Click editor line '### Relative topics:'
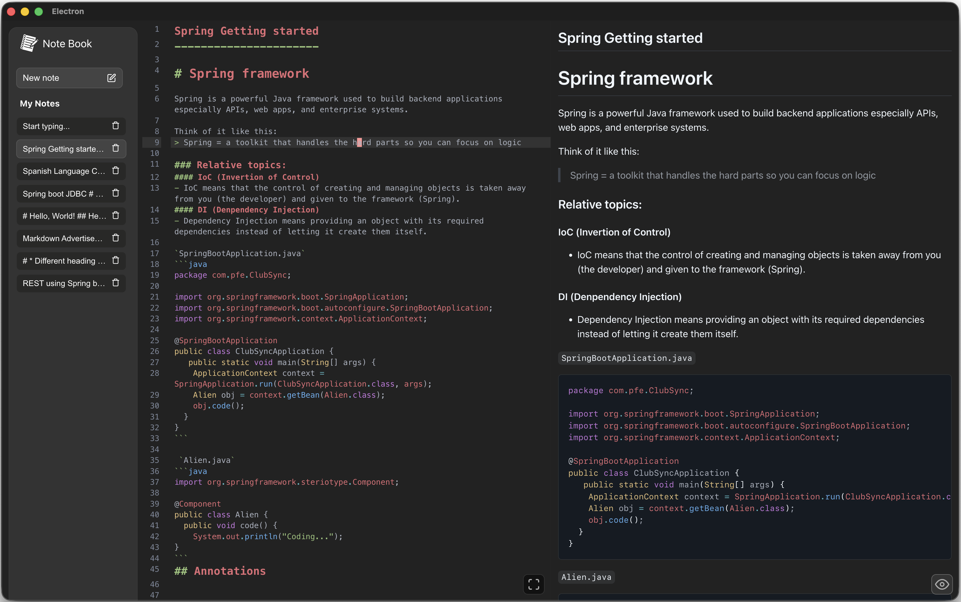Image resolution: width=961 pixels, height=602 pixels. pos(230,165)
